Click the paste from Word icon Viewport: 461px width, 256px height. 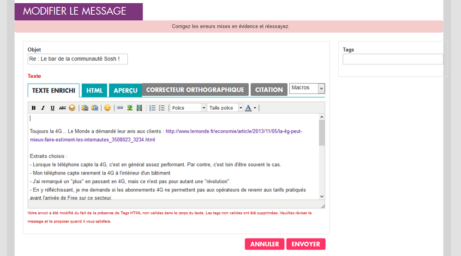95,108
